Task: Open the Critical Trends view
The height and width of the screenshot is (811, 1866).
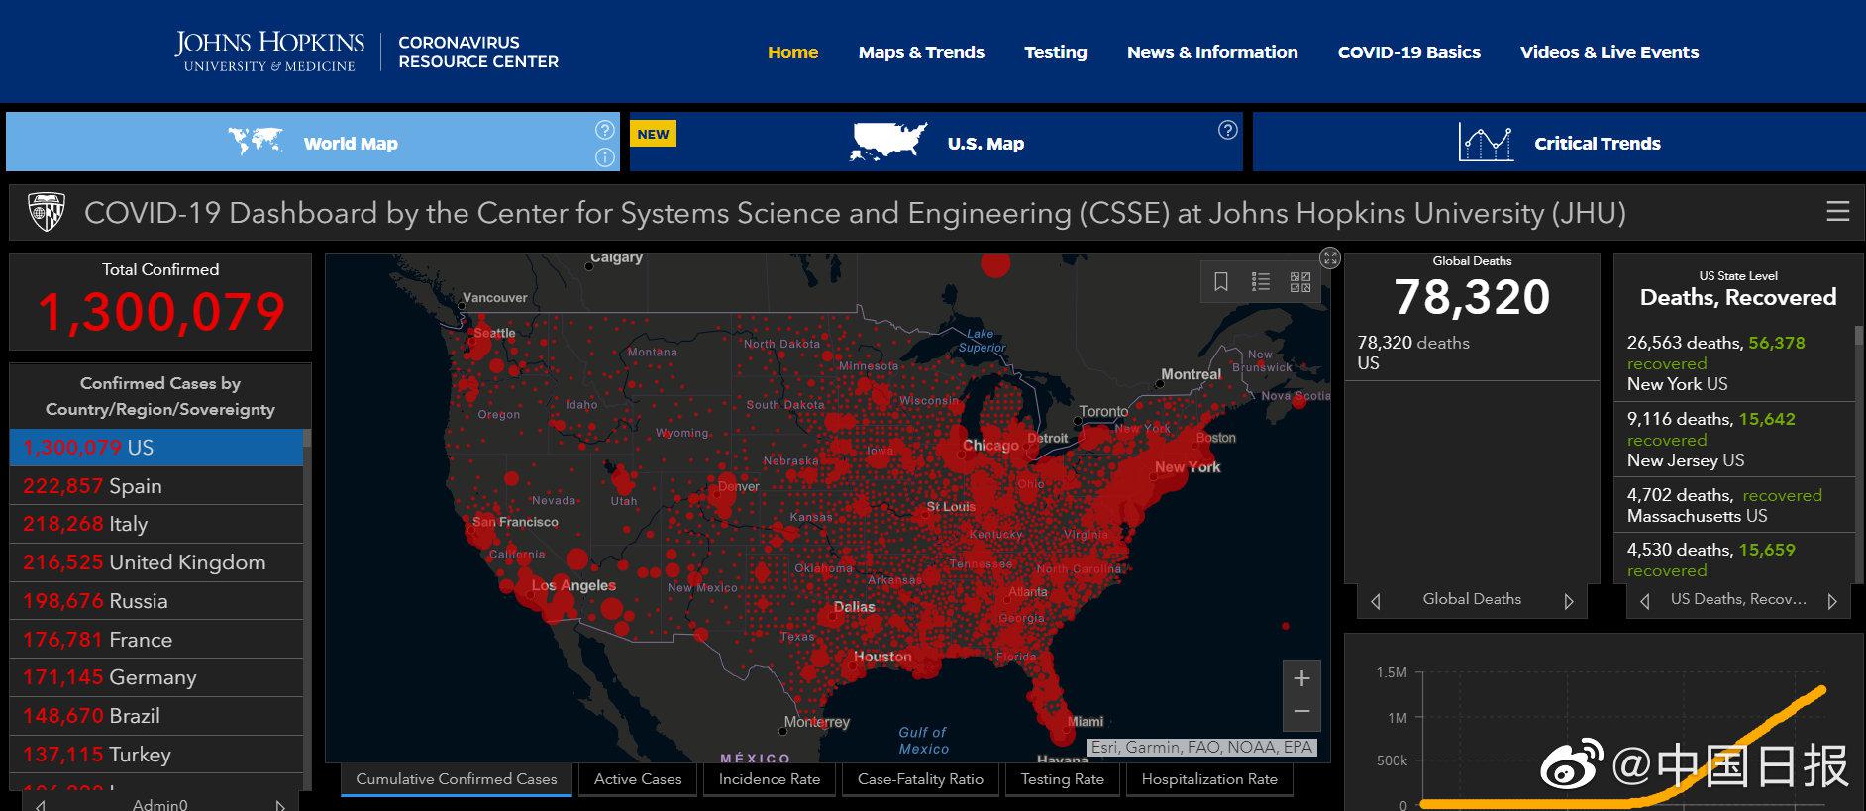Action: (1559, 142)
